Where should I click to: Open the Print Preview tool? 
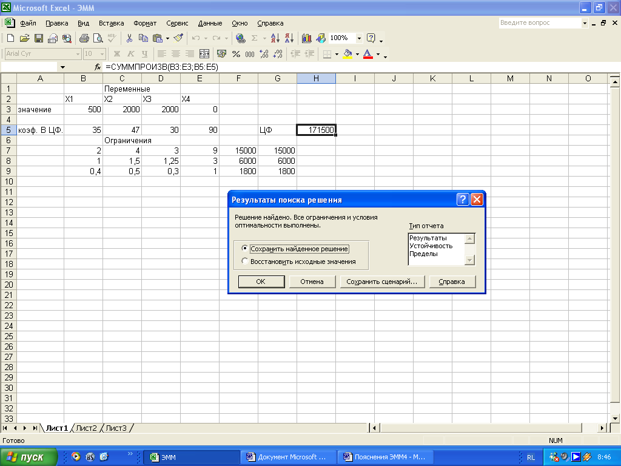point(98,38)
